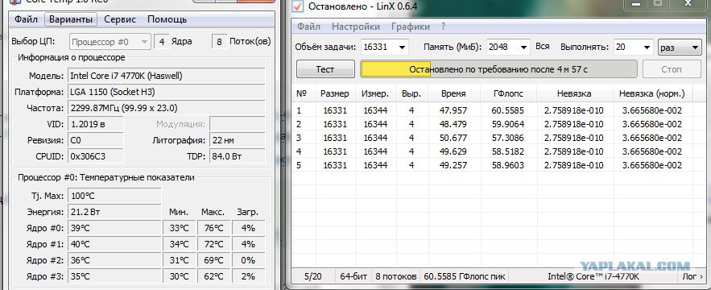Click the 64-бит status bar entry
This screenshot has height=290, width=711.
(x=353, y=276)
